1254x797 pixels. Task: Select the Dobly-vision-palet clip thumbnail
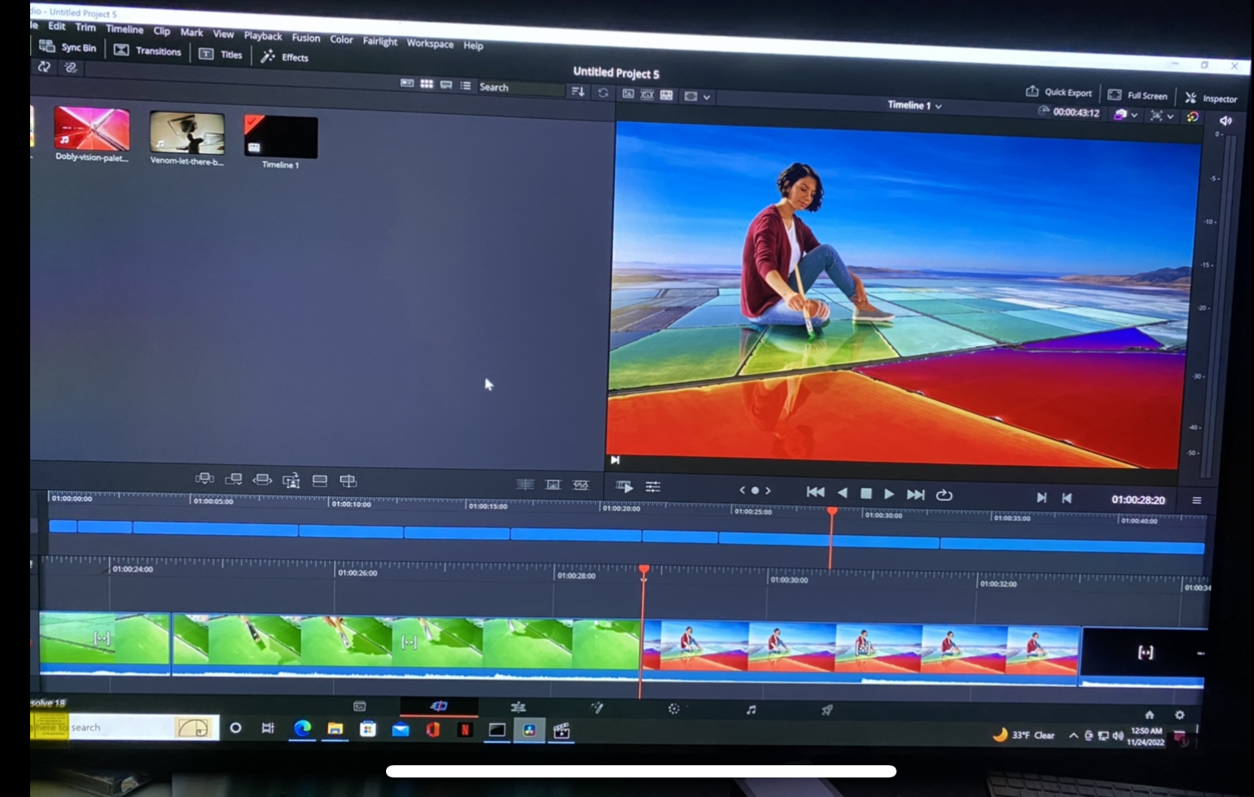[x=91, y=128]
